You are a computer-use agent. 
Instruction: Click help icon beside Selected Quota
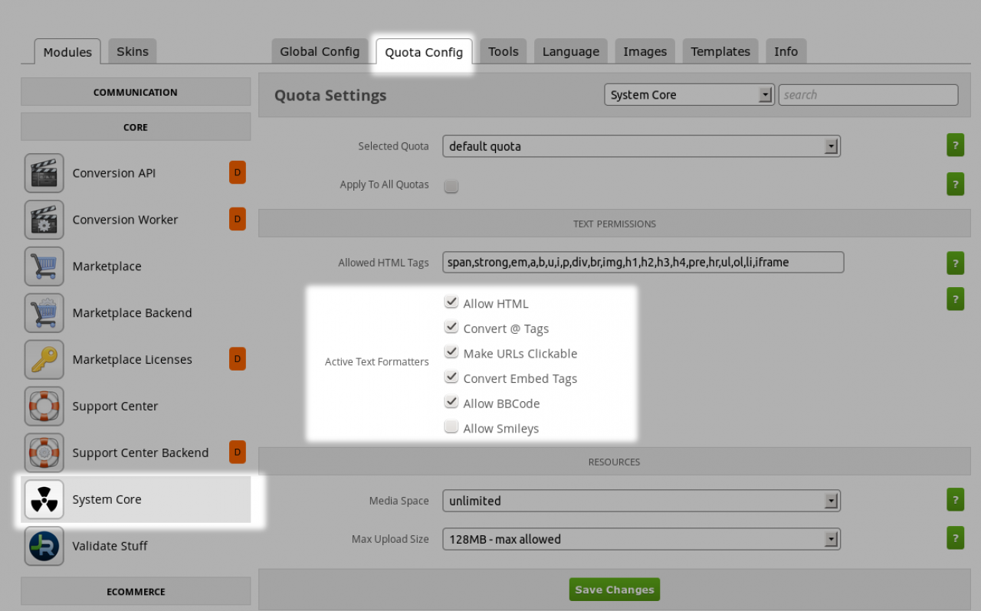[955, 145]
